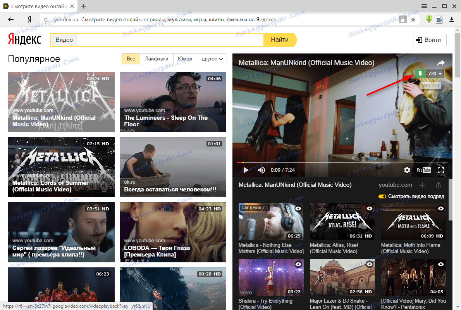Click the 'Войти' login button

click(430, 40)
